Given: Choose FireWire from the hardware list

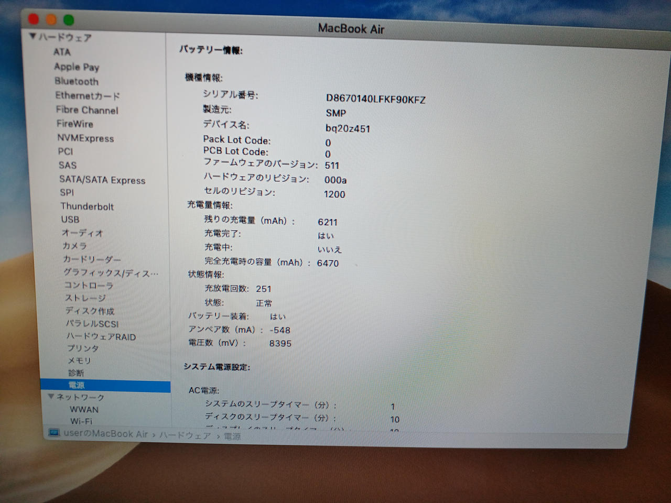Looking at the screenshot, I should coord(75,124).
